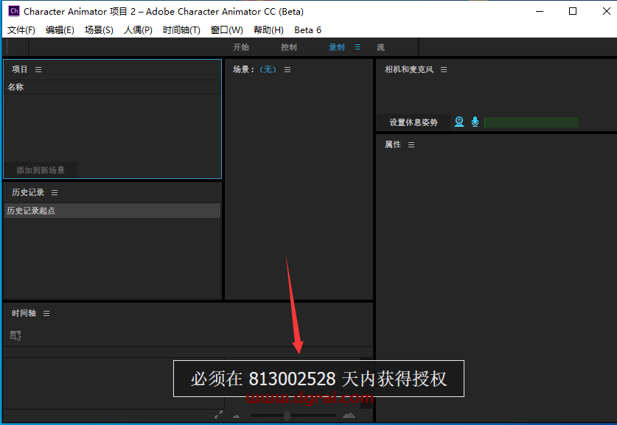Click the workspace bar gripper handle
617x425 pixels.
(x=7, y=47)
